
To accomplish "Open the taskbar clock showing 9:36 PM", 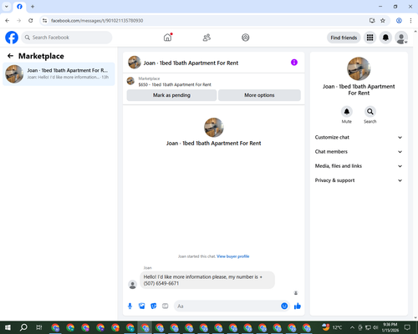I will point(390,327).
